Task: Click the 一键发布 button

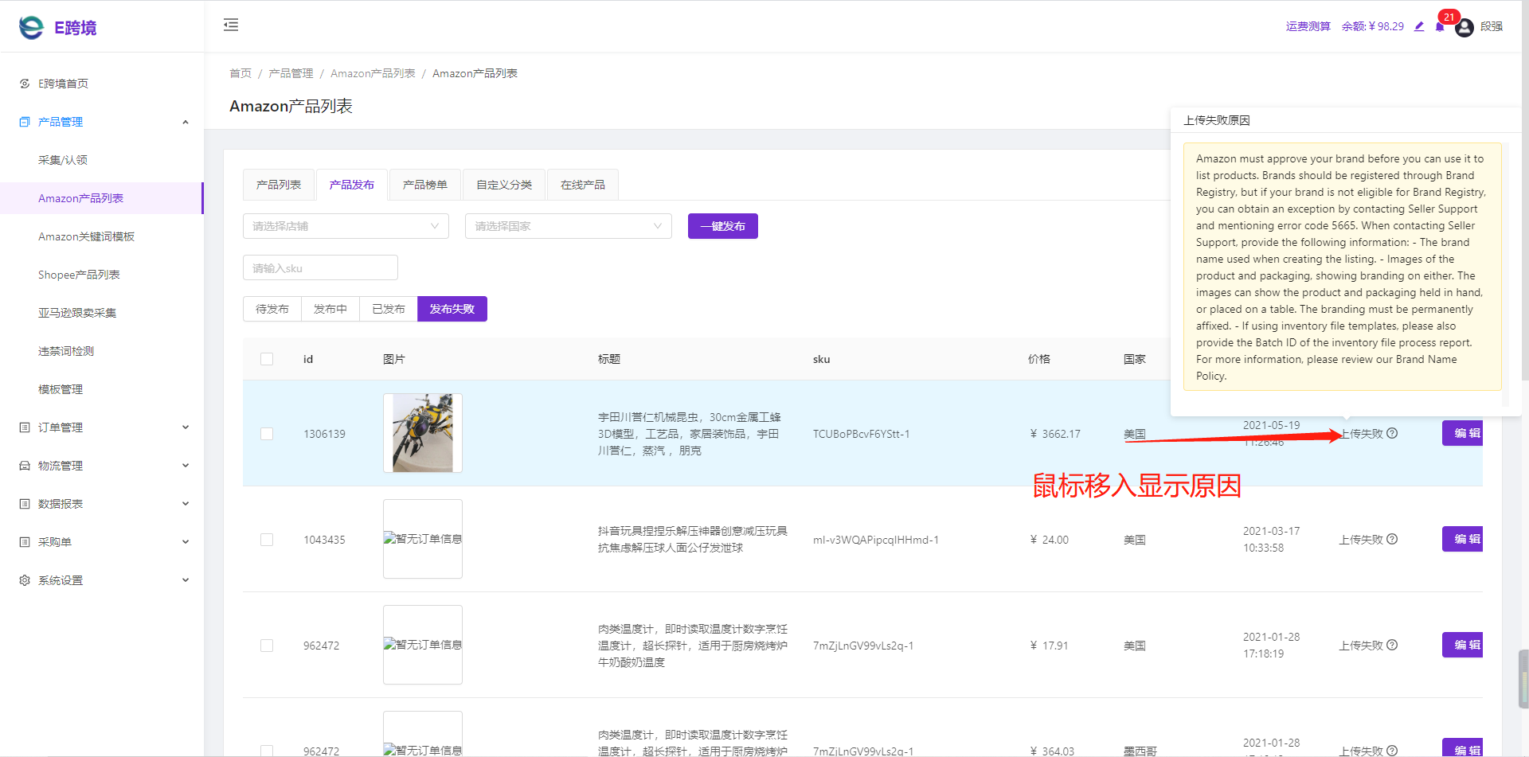Action: point(723,226)
